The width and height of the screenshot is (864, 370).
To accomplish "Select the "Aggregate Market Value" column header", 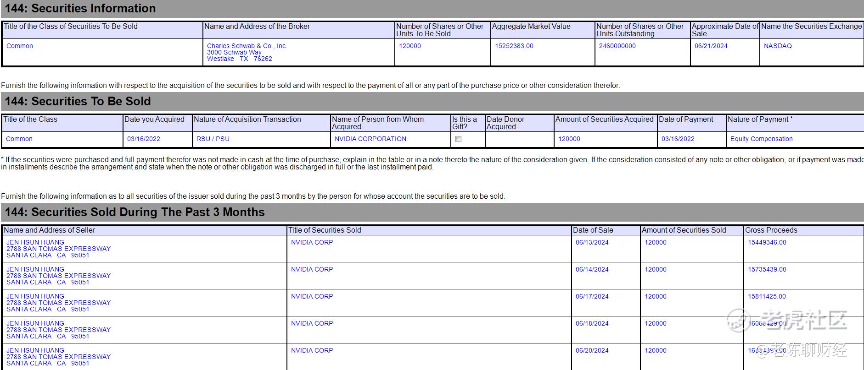I will [531, 27].
